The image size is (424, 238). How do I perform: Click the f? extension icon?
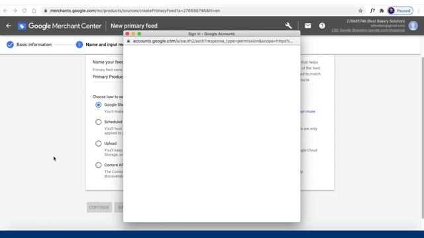372,11
